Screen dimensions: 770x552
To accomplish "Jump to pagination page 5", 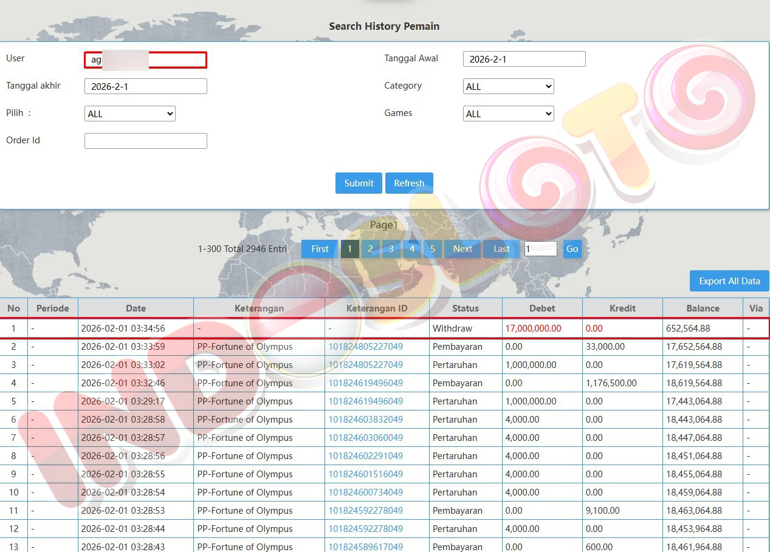I will (433, 249).
